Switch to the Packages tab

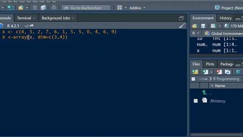coord(227,64)
